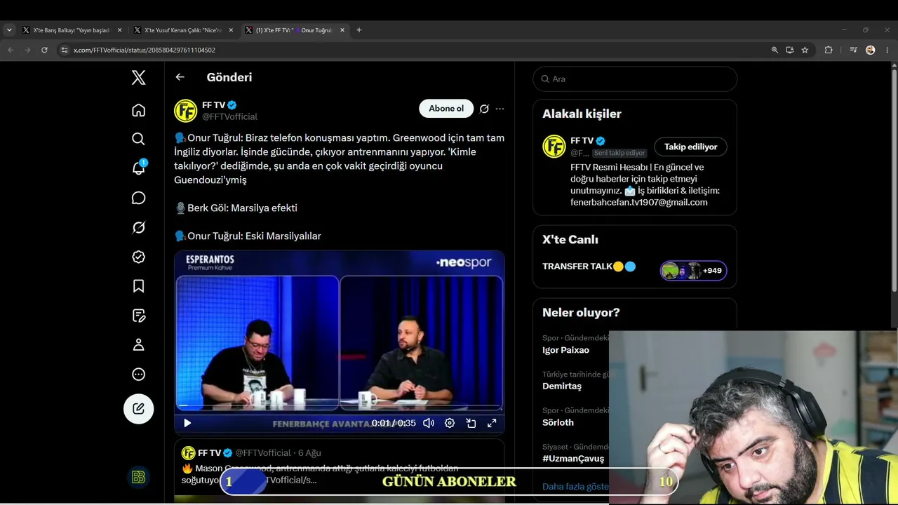Open the Demirtaş trending topic

tap(562, 386)
